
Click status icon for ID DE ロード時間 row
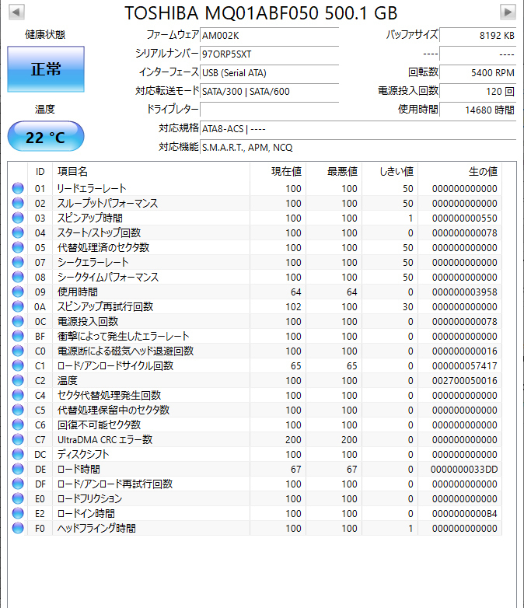18,469
